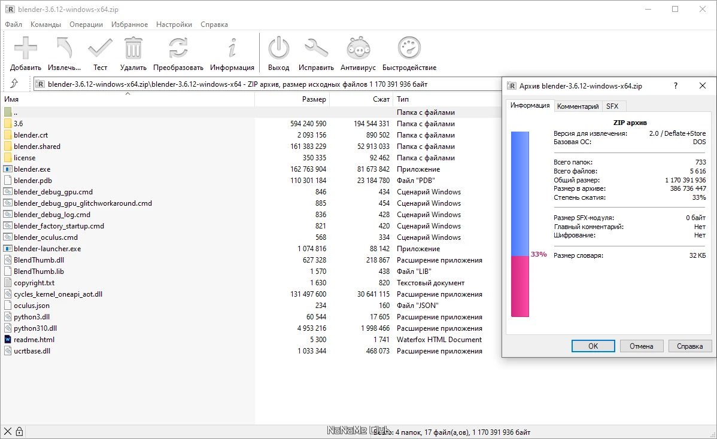Select the blender.exe file row

tap(32, 169)
